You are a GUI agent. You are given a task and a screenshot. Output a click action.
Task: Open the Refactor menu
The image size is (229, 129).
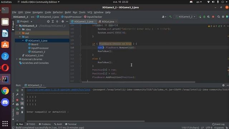(58, 12)
